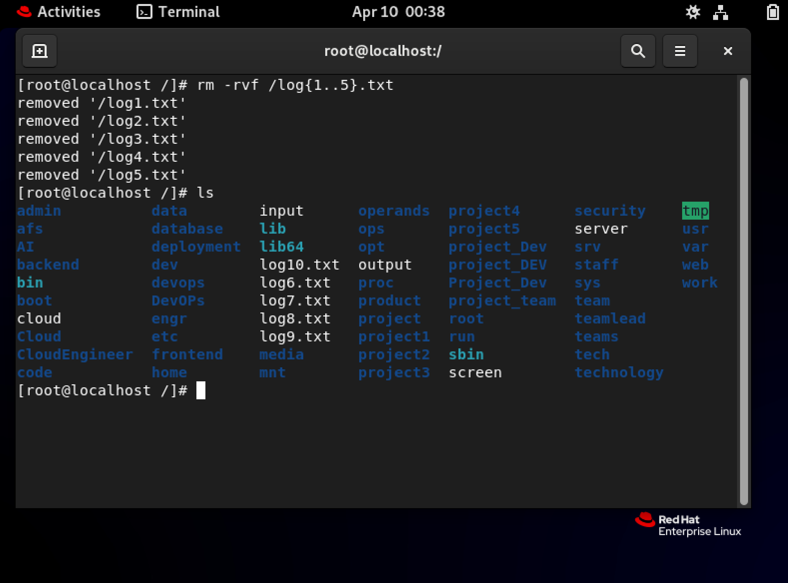Screen dimensions: 788x583
Task: Click the 'database' directory name
Action: pyautogui.click(x=187, y=229)
